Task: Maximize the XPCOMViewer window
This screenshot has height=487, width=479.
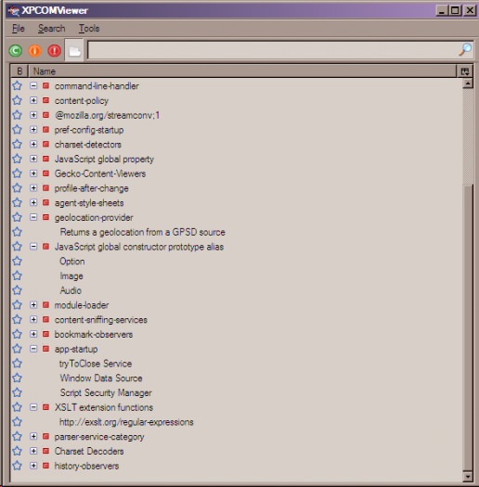Action: point(455,10)
